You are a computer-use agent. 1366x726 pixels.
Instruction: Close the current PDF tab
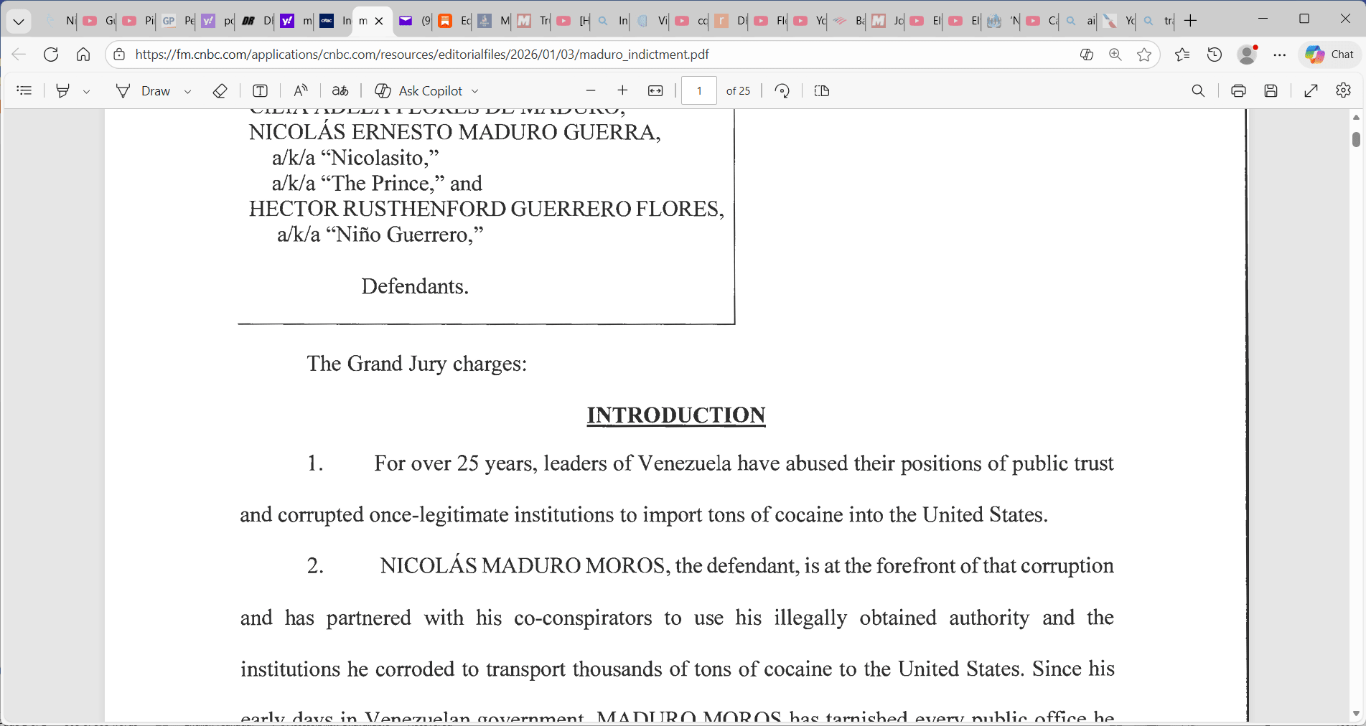pyautogui.click(x=379, y=22)
